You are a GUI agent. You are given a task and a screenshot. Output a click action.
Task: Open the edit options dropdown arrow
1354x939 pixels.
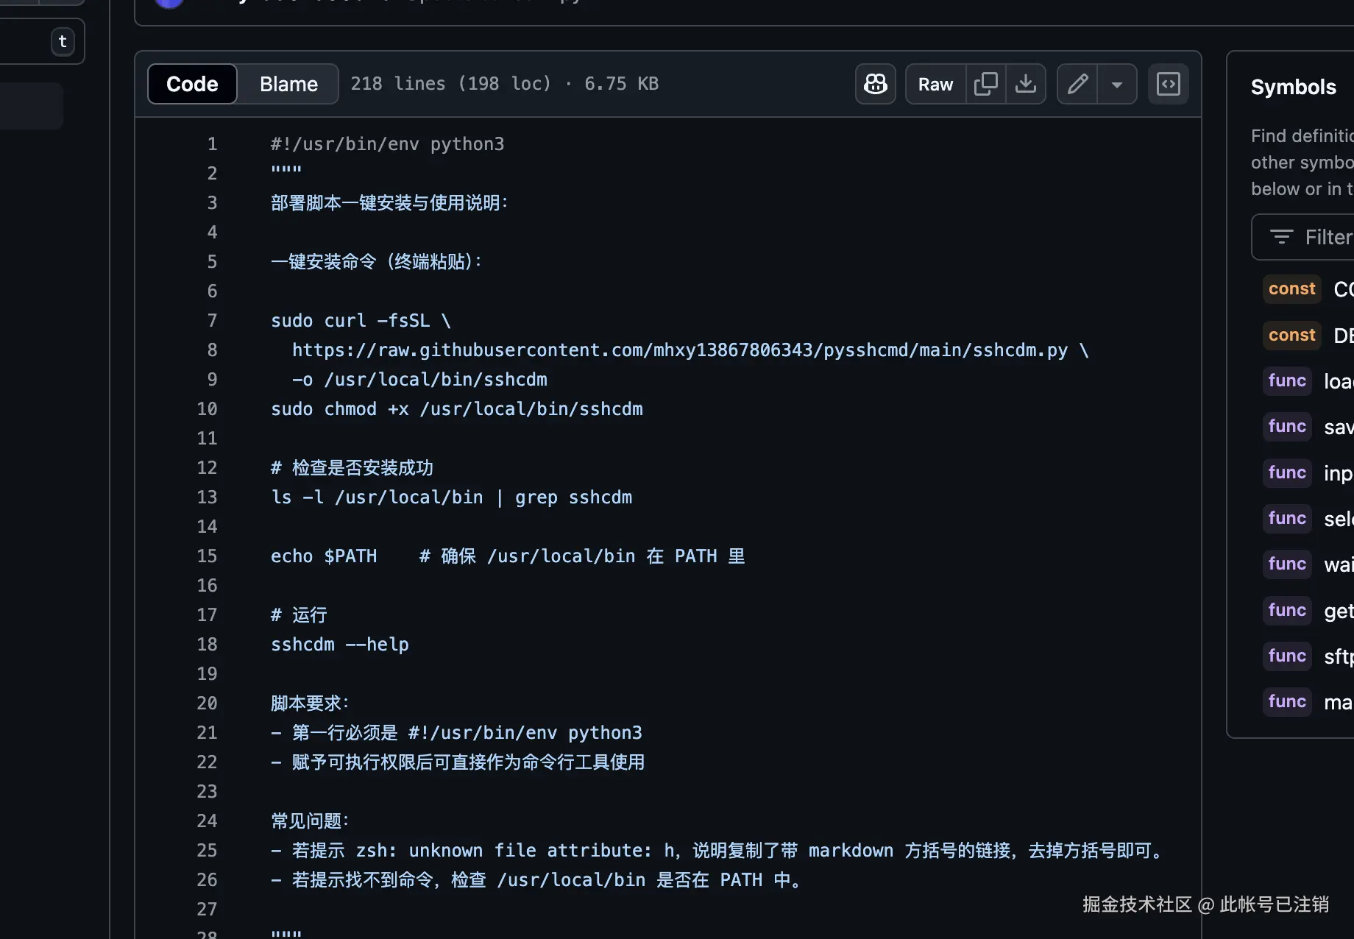pyautogui.click(x=1117, y=83)
